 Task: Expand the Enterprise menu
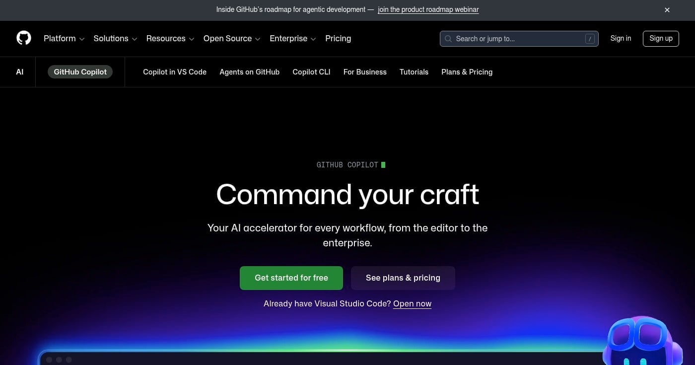(x=293, y=39)
